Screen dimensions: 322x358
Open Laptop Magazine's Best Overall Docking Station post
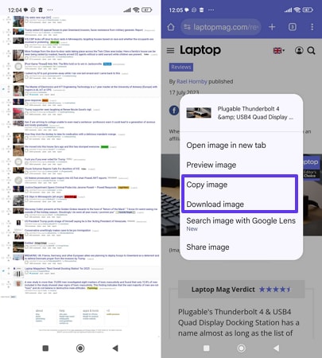(x=57, y=269)
